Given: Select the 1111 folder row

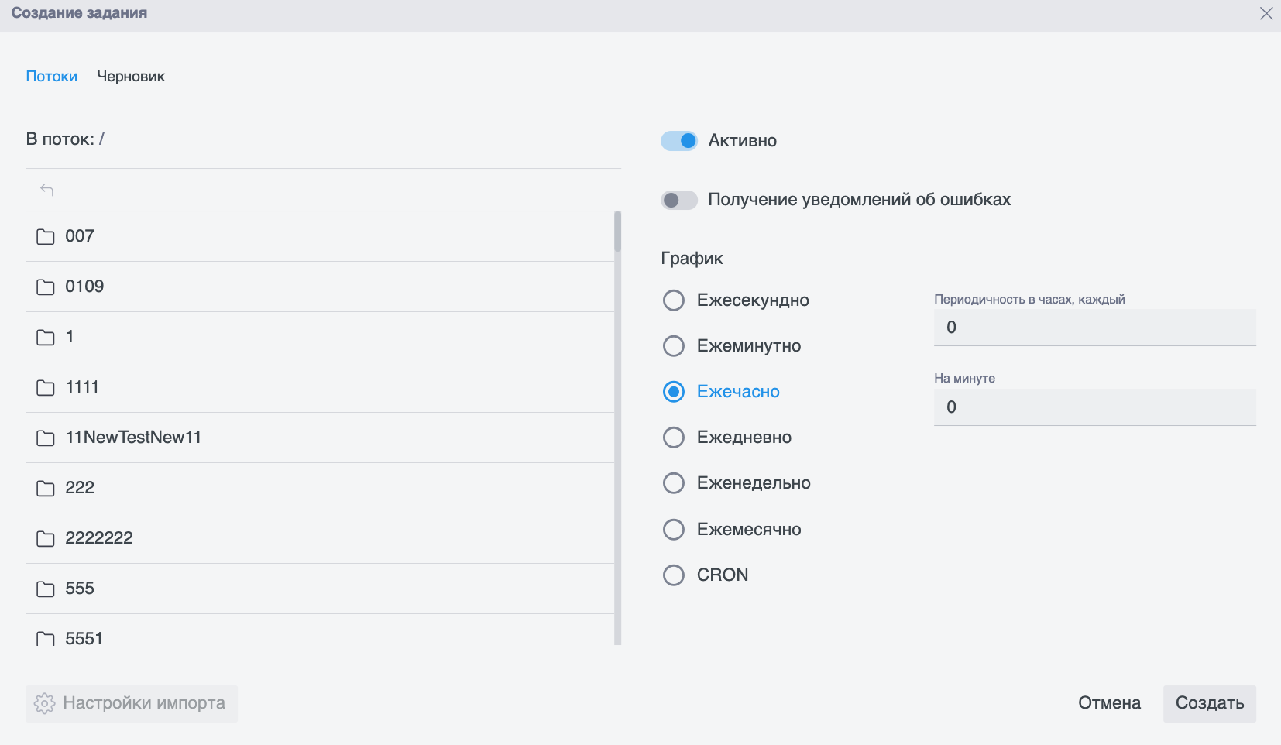Looking at the screenshot, I should pyautogui.click(x=320, y=387).
